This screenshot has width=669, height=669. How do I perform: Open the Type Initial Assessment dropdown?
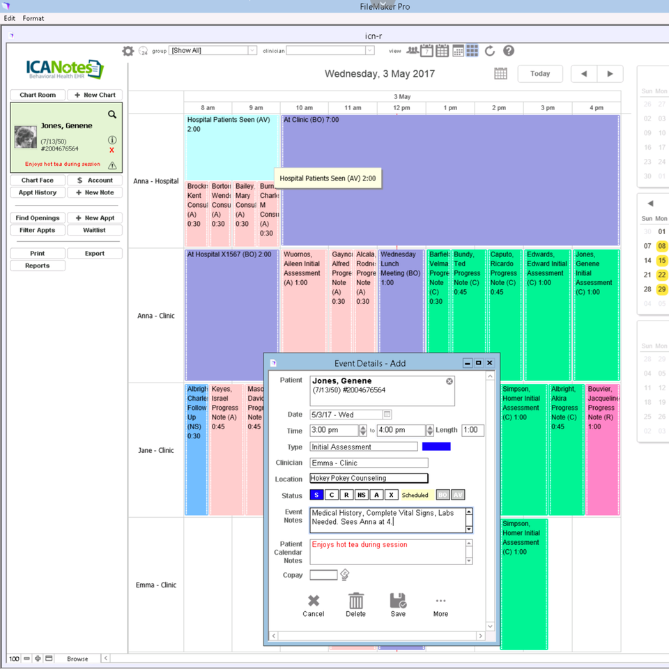click(364, 447)
